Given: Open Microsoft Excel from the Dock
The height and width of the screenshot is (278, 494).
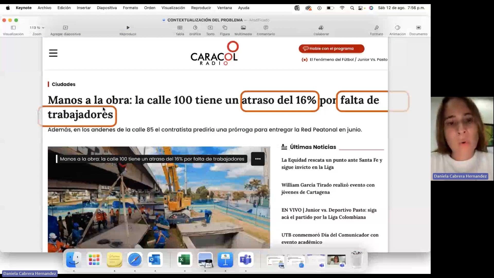Looking at the screenshot, I should coord(184,259).
